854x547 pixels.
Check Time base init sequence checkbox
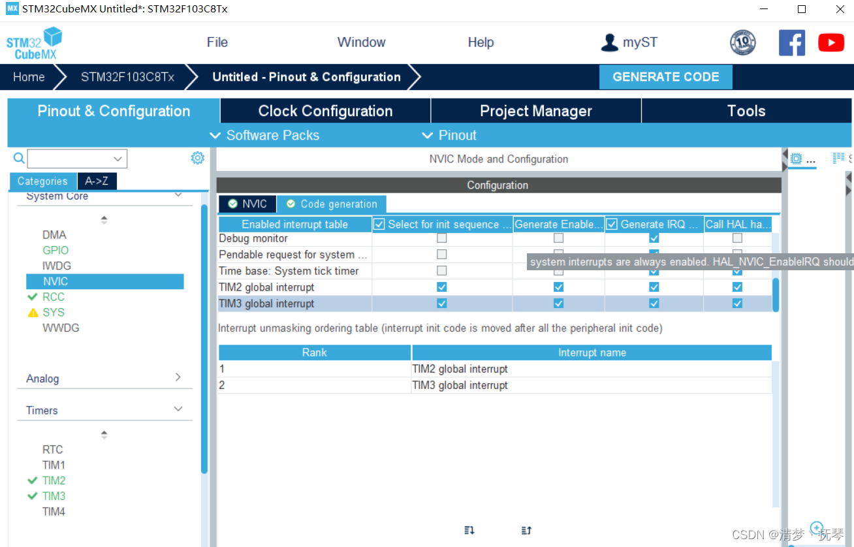click(x=442, y=270)
